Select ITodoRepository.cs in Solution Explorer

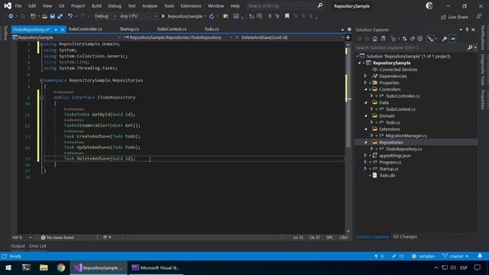click(403, 149)
